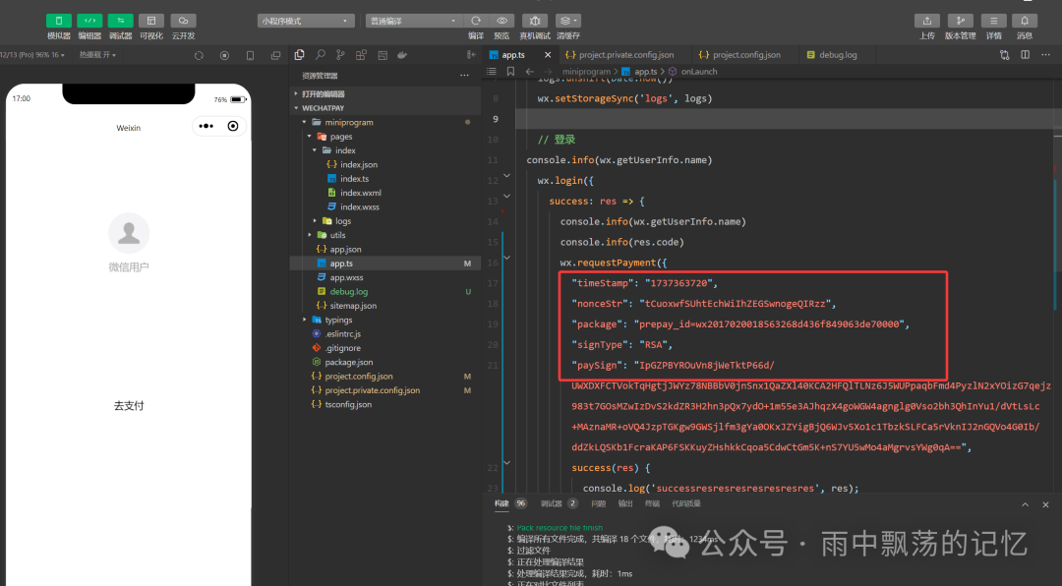
Task: Open 版本管理 version control icon
Action: click(960, 21)
